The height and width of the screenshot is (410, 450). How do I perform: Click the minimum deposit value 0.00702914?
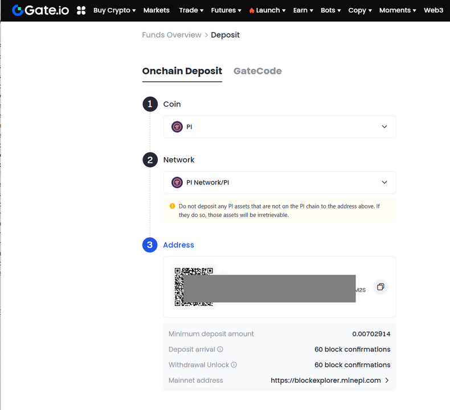coord(371,334)
